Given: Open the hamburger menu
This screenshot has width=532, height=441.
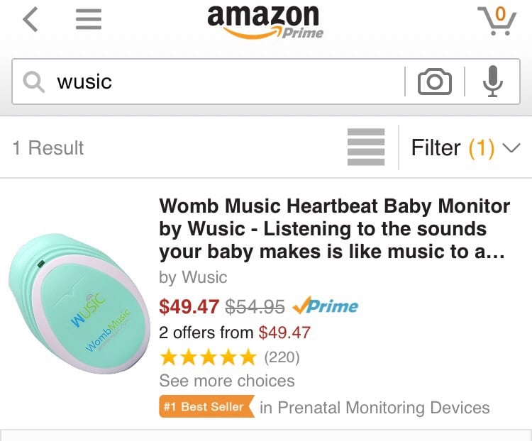Looking at the screenshot, I should pos(89,20).
